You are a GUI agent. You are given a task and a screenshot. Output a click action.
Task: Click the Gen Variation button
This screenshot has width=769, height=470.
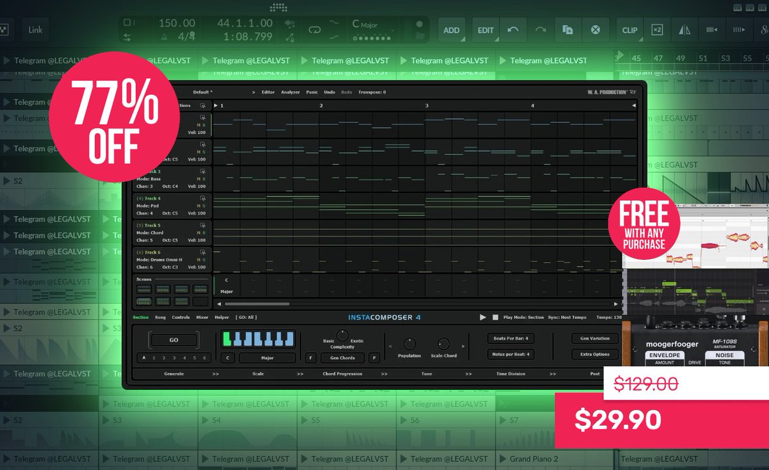click(595, 338)
